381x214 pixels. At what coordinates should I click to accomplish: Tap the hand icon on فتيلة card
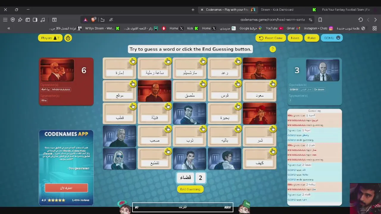point(168,106)
